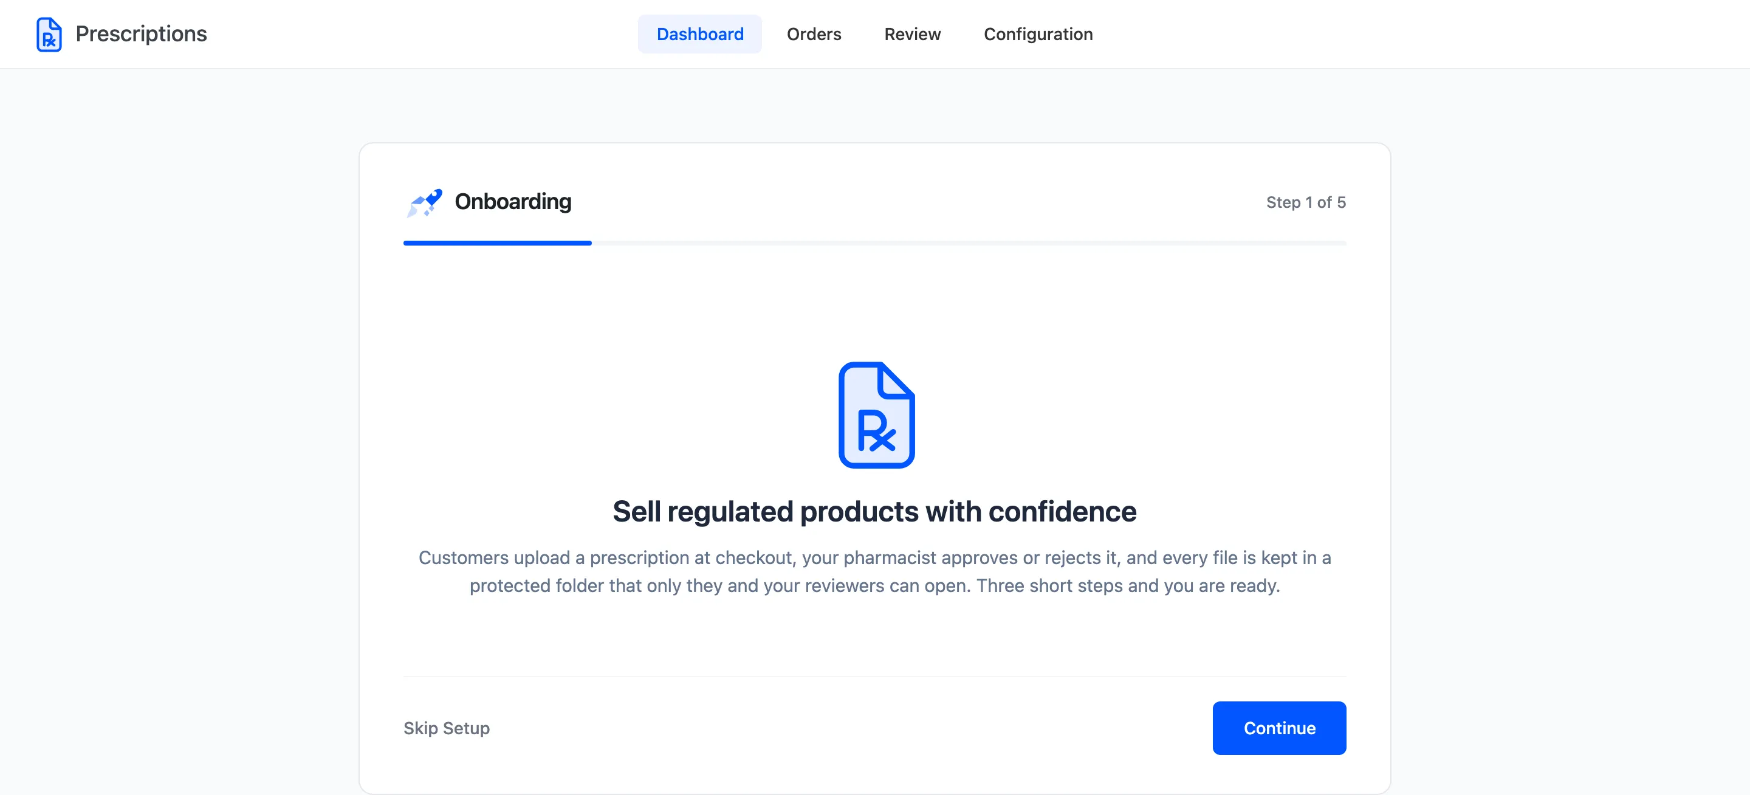Screen dimensions: 1750x795
Task: Click the word Dashboard in the navigation
Action: [700, 34]
